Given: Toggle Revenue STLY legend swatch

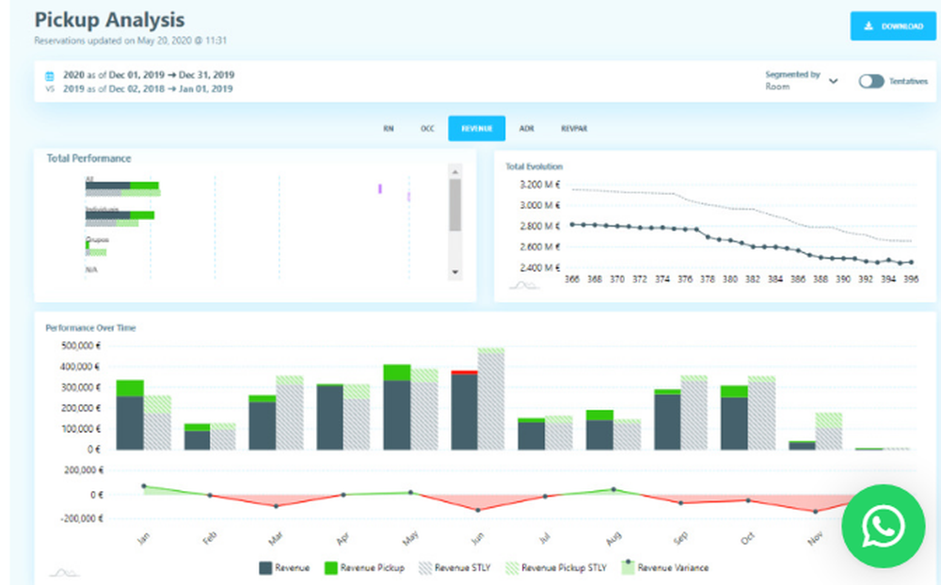Looking at the screenshot, I should 425,567.
